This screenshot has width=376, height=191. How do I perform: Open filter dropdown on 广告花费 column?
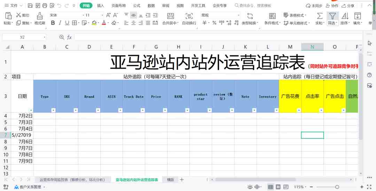point(299,110)
